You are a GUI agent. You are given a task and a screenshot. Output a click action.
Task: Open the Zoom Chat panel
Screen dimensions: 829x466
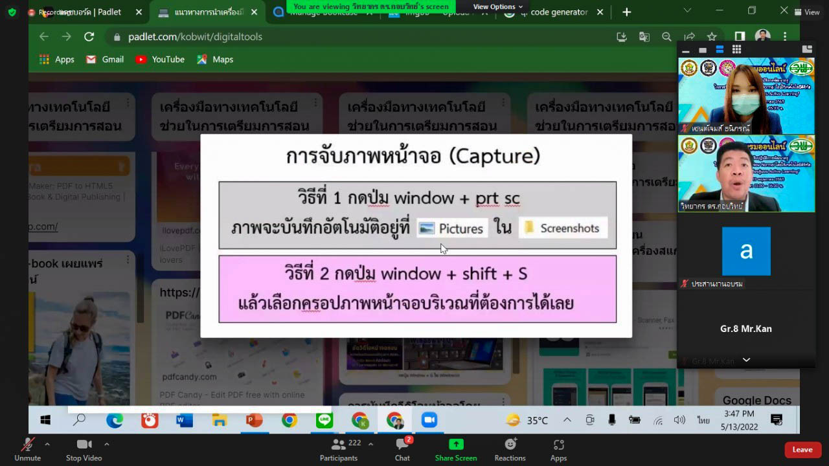pyautogui.click(x=402, y=449)
